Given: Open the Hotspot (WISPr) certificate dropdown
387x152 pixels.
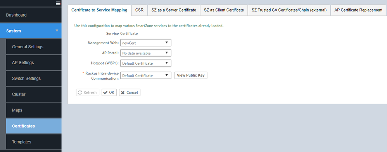Looking at the screenshot, I should (x=146, y=63).
